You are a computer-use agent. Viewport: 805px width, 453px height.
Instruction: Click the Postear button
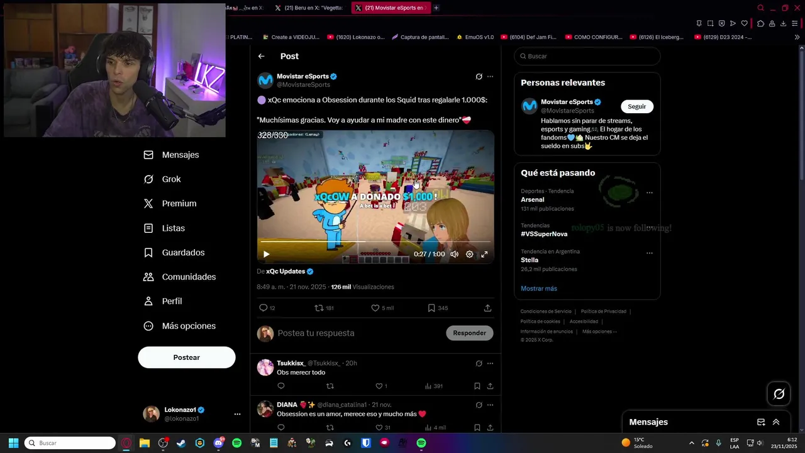point(187,357)
